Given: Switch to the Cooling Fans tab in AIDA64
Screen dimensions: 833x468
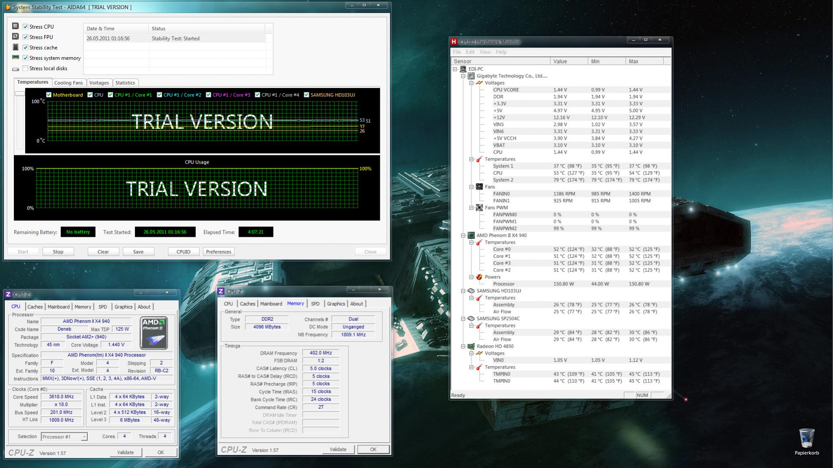Looking at the screenshot, I should click(x=69, y=83).
